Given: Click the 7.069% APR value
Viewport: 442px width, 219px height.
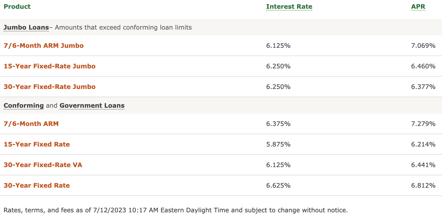Looking at the screenshot, I should [x=423, y=46].
